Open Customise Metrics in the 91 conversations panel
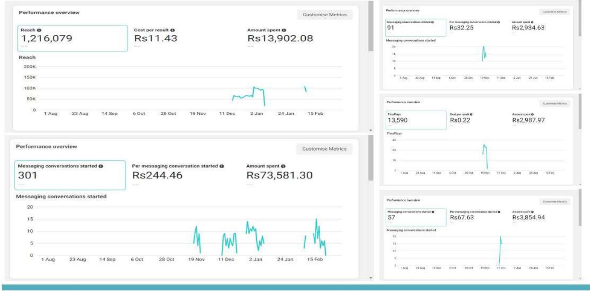590x291 pixels. [555, 12]
